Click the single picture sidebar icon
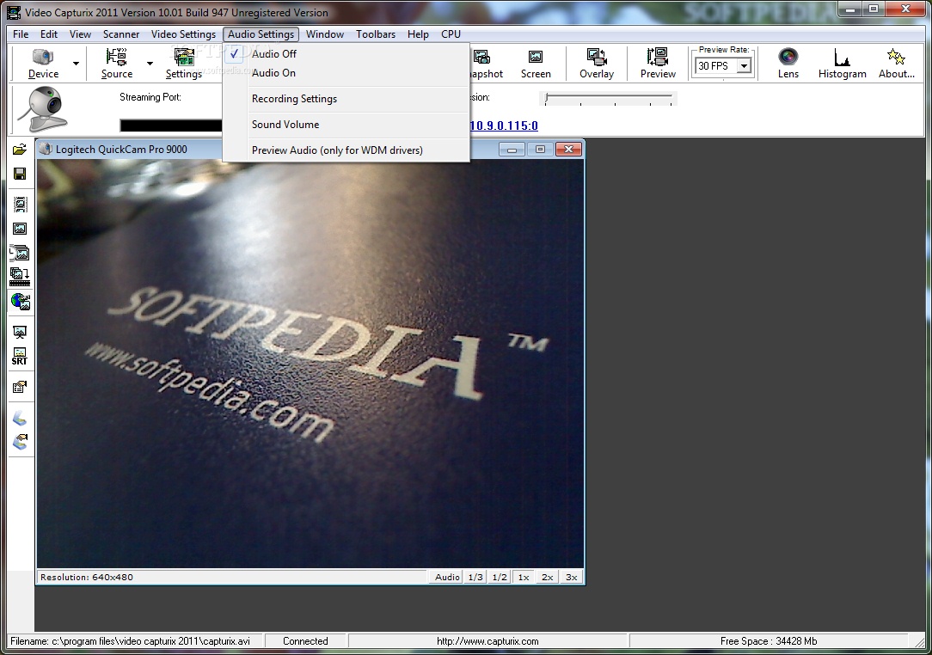Image resolution: width=932 pixels, height=655 pixels. click(20, 229)
